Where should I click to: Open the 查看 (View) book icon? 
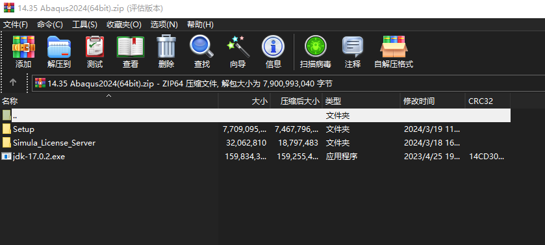(x=131, y=47)
